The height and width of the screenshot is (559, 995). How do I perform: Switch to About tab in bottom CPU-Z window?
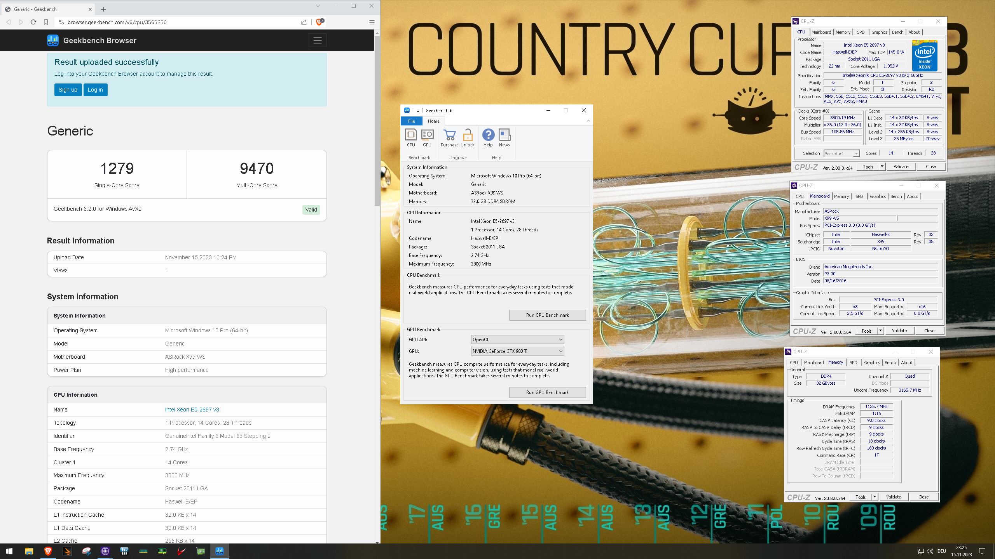click(907, 363)
